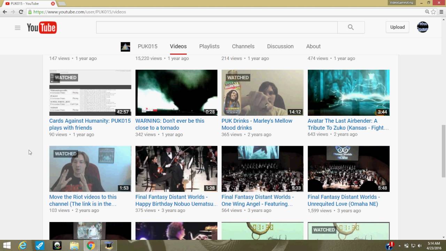Open the Chrome menu button
The width and height of the screenshot is (446, 251).
[x=441, y=12]
